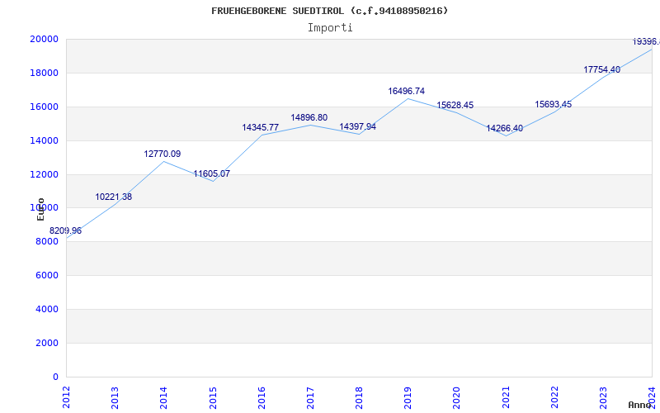Viewport: 660px width, 413px height.
Task: Click the 2015 x-axis label
Action: tap(213, 397)
